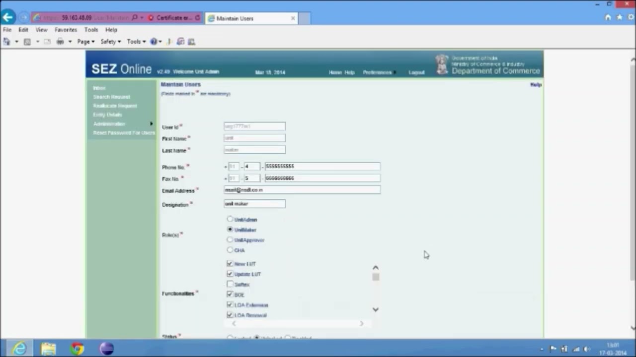Click the help question mark toolbar icon

click(x=154, y=42)
